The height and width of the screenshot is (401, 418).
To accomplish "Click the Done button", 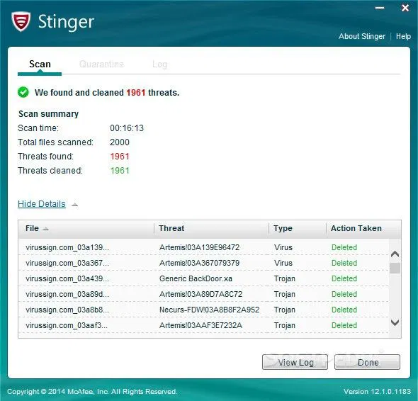I will point(368,362).
